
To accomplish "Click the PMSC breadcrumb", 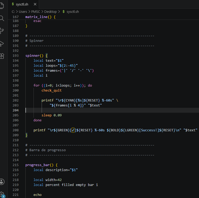I will [36, 12].
